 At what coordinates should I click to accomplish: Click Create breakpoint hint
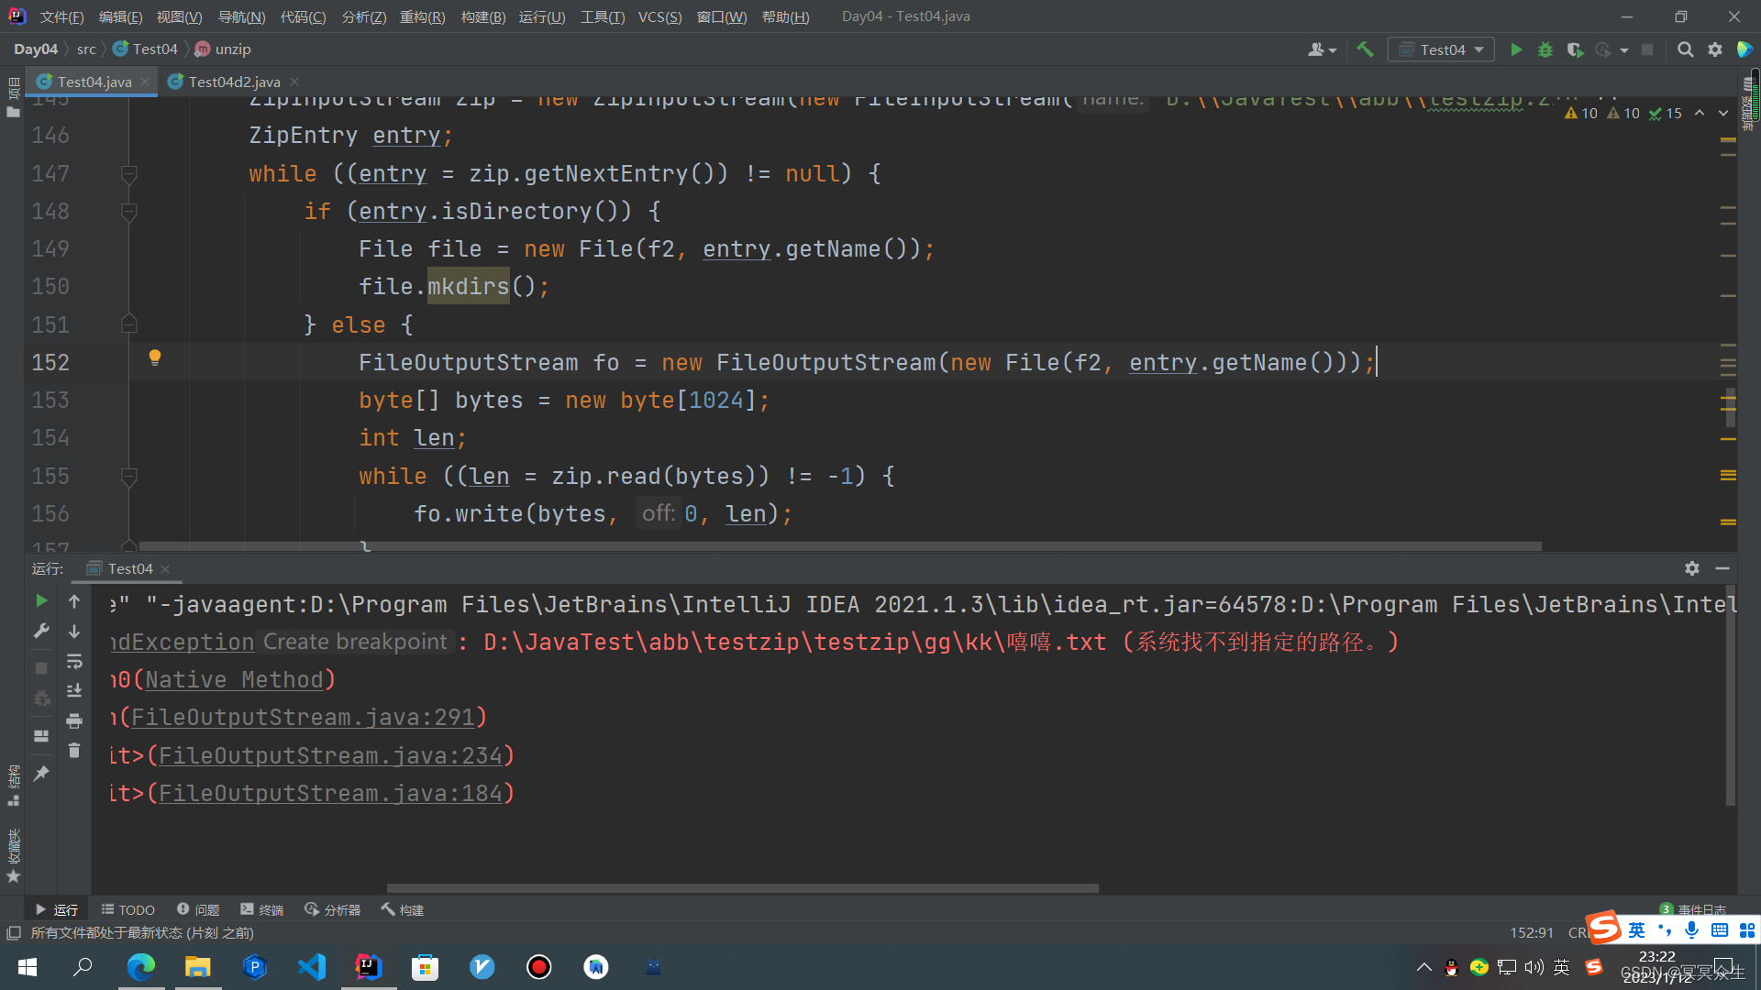(355, 642)
